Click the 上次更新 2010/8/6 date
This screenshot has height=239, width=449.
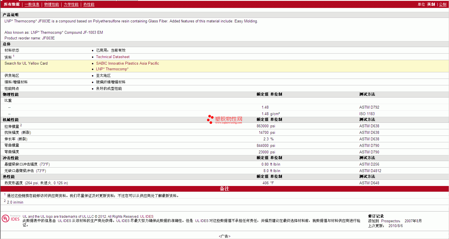(385, 226)
